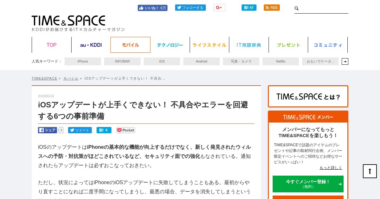Select the iOS keyword tag
The image size is (380, 199).
click(x=162, y=61)
